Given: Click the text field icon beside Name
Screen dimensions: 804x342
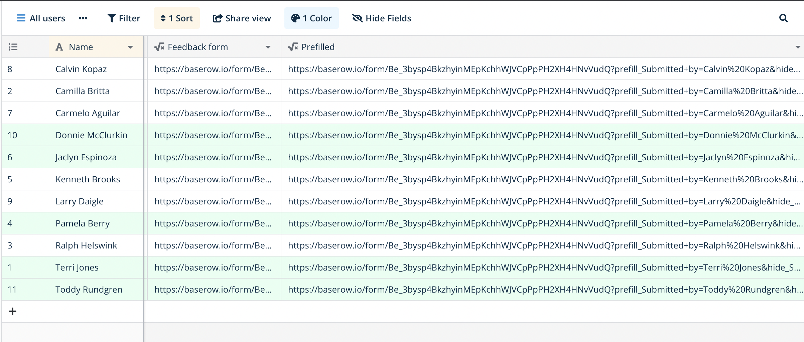Looking at the screenshot, I should click(59, 47).
